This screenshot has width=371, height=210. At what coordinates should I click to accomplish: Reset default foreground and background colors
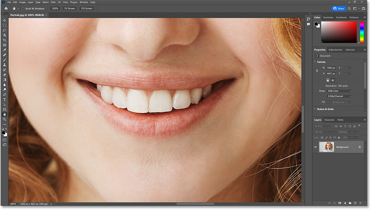point(3,129)
